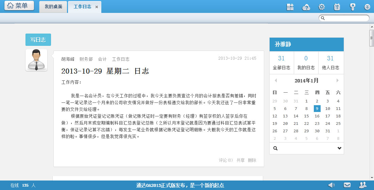Select day 15 in the January calendar
The image size is (374, 190).
coord(306,116)
